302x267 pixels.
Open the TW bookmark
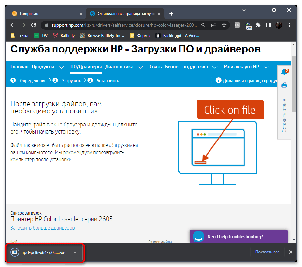41,36
